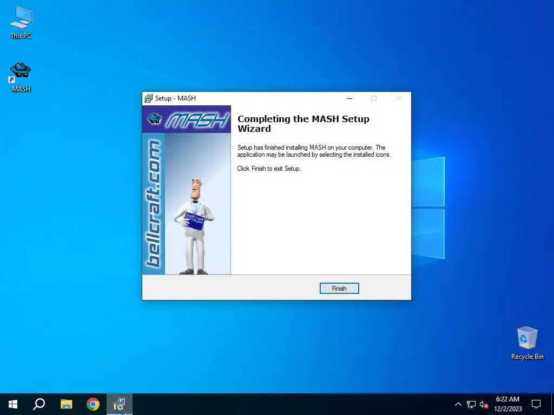Click the MASH logo banner in wizard

pyautogui.click(x=187, y=119)
